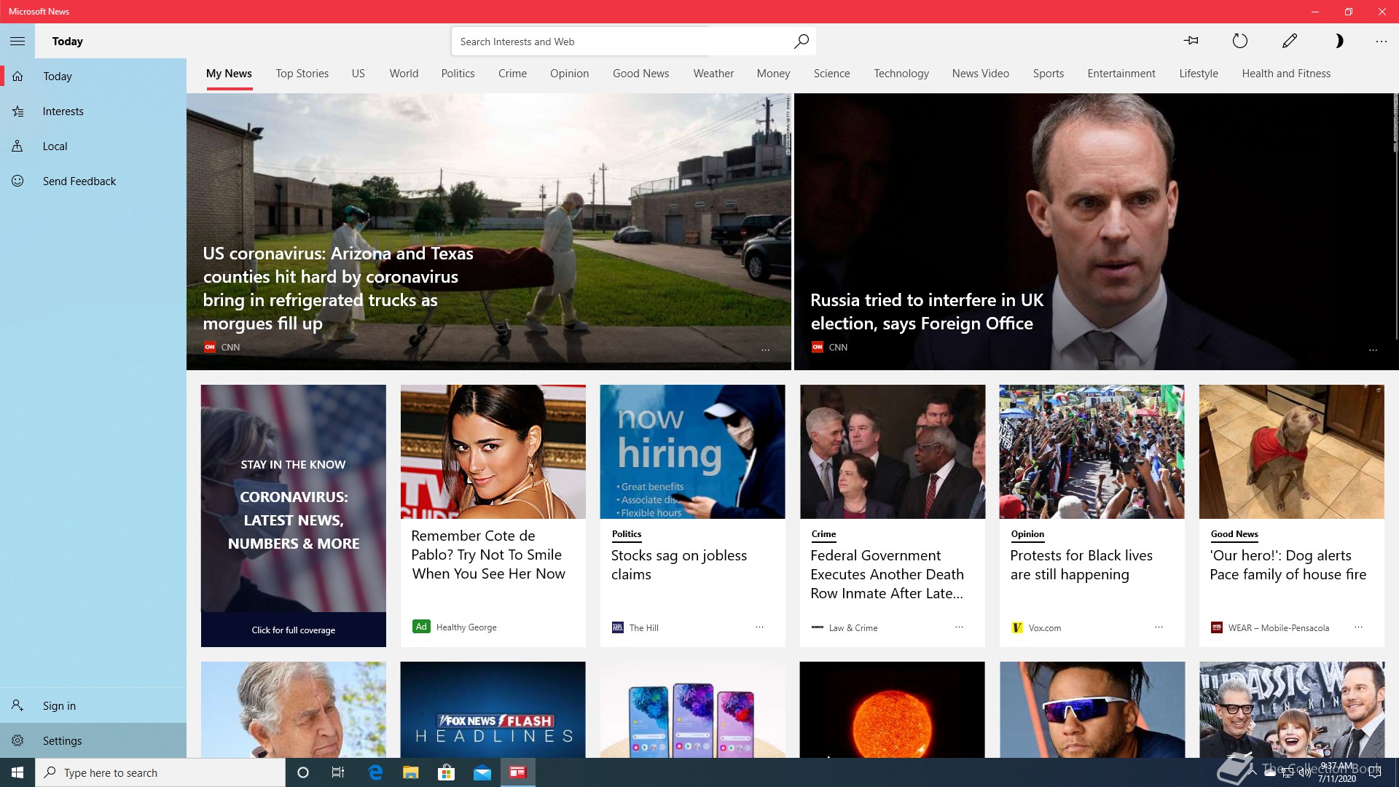Switch to the Top Stories tab
1399x787 pixels.
(x=302, y=74)
